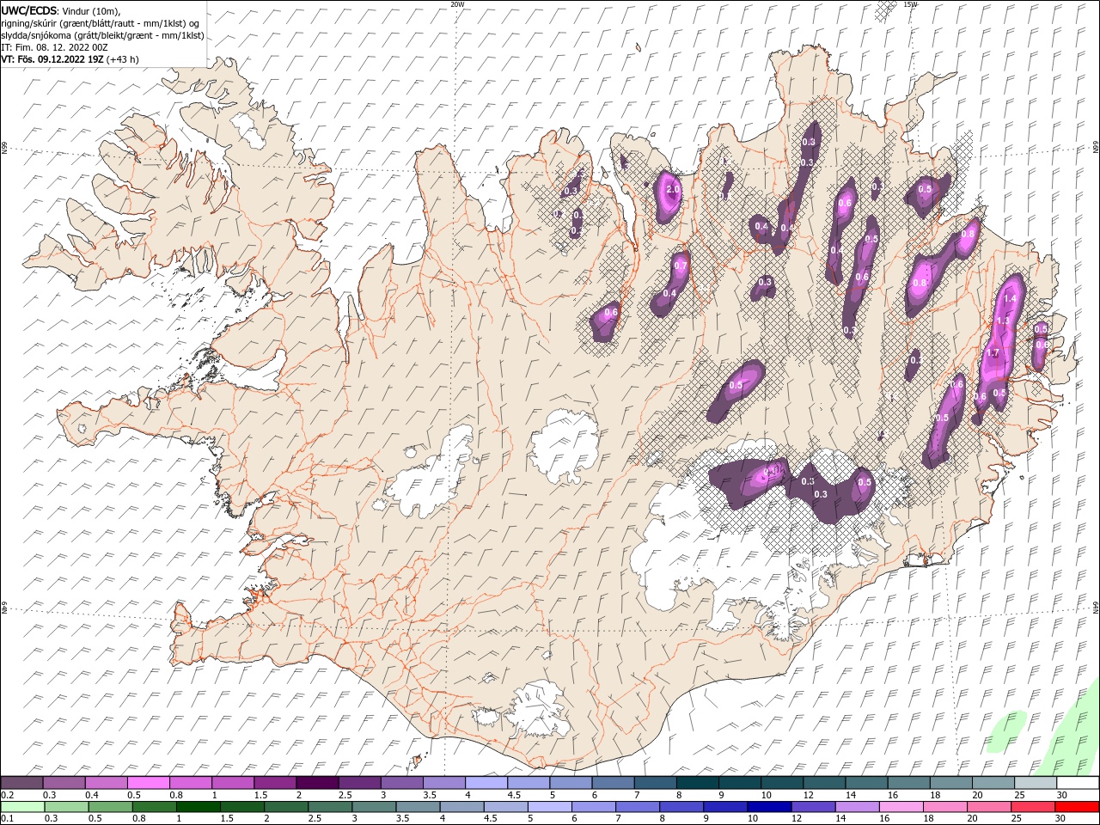Screen dimensions: 1100x825
Task: Click the round white ice cap in central Iceland
Action: tap(565, 447)
